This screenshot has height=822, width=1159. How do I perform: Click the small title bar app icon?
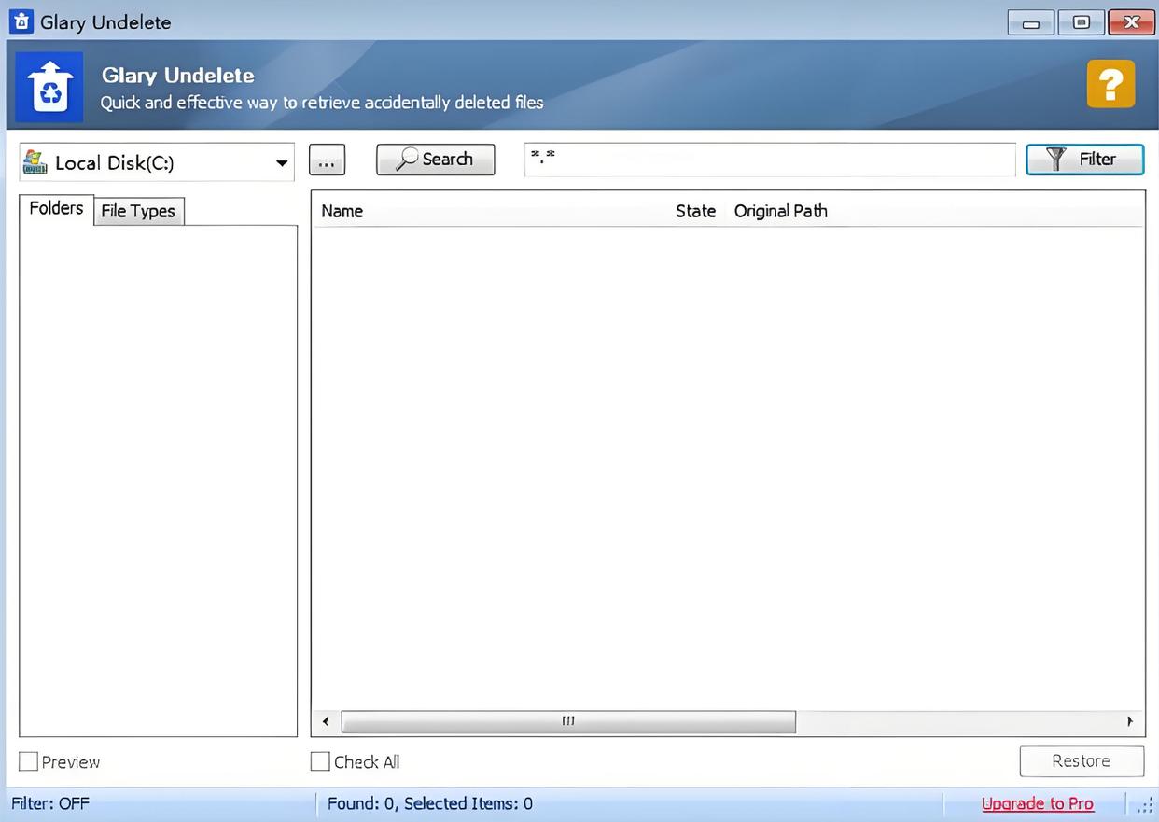21,21
